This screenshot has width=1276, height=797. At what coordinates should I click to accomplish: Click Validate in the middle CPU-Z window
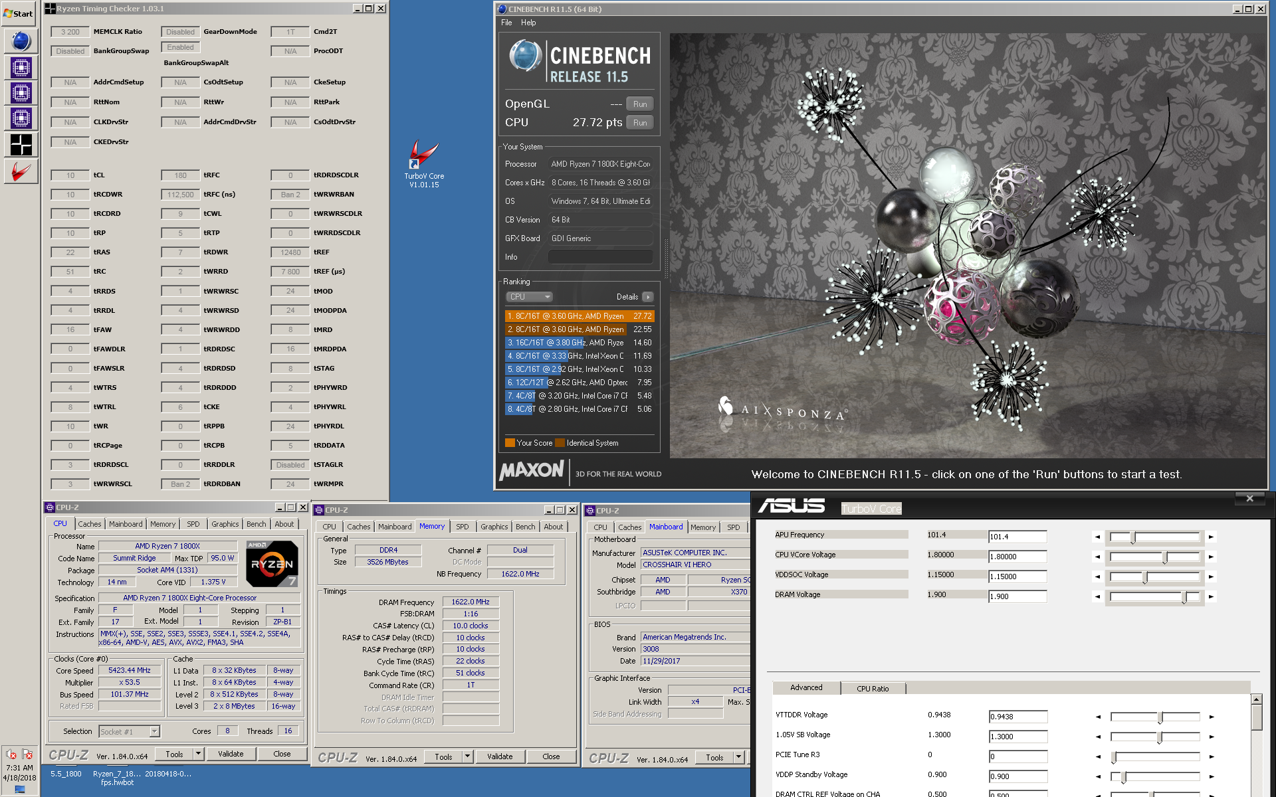[500, 756]
